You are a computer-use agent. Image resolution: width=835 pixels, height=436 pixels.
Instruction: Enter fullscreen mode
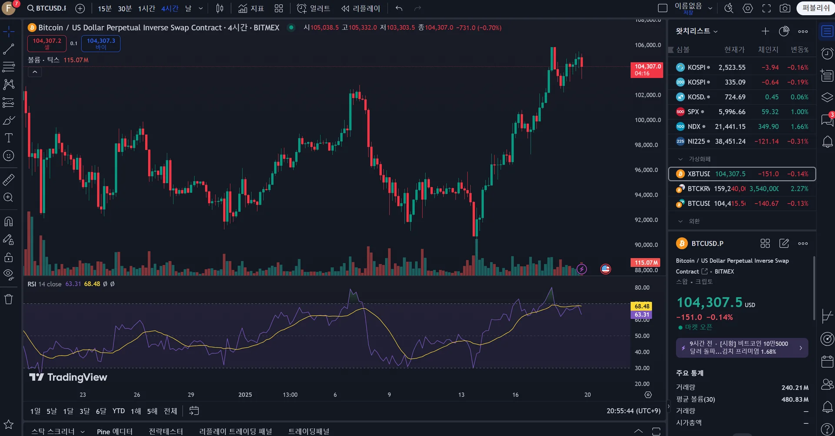coord(766,8)
